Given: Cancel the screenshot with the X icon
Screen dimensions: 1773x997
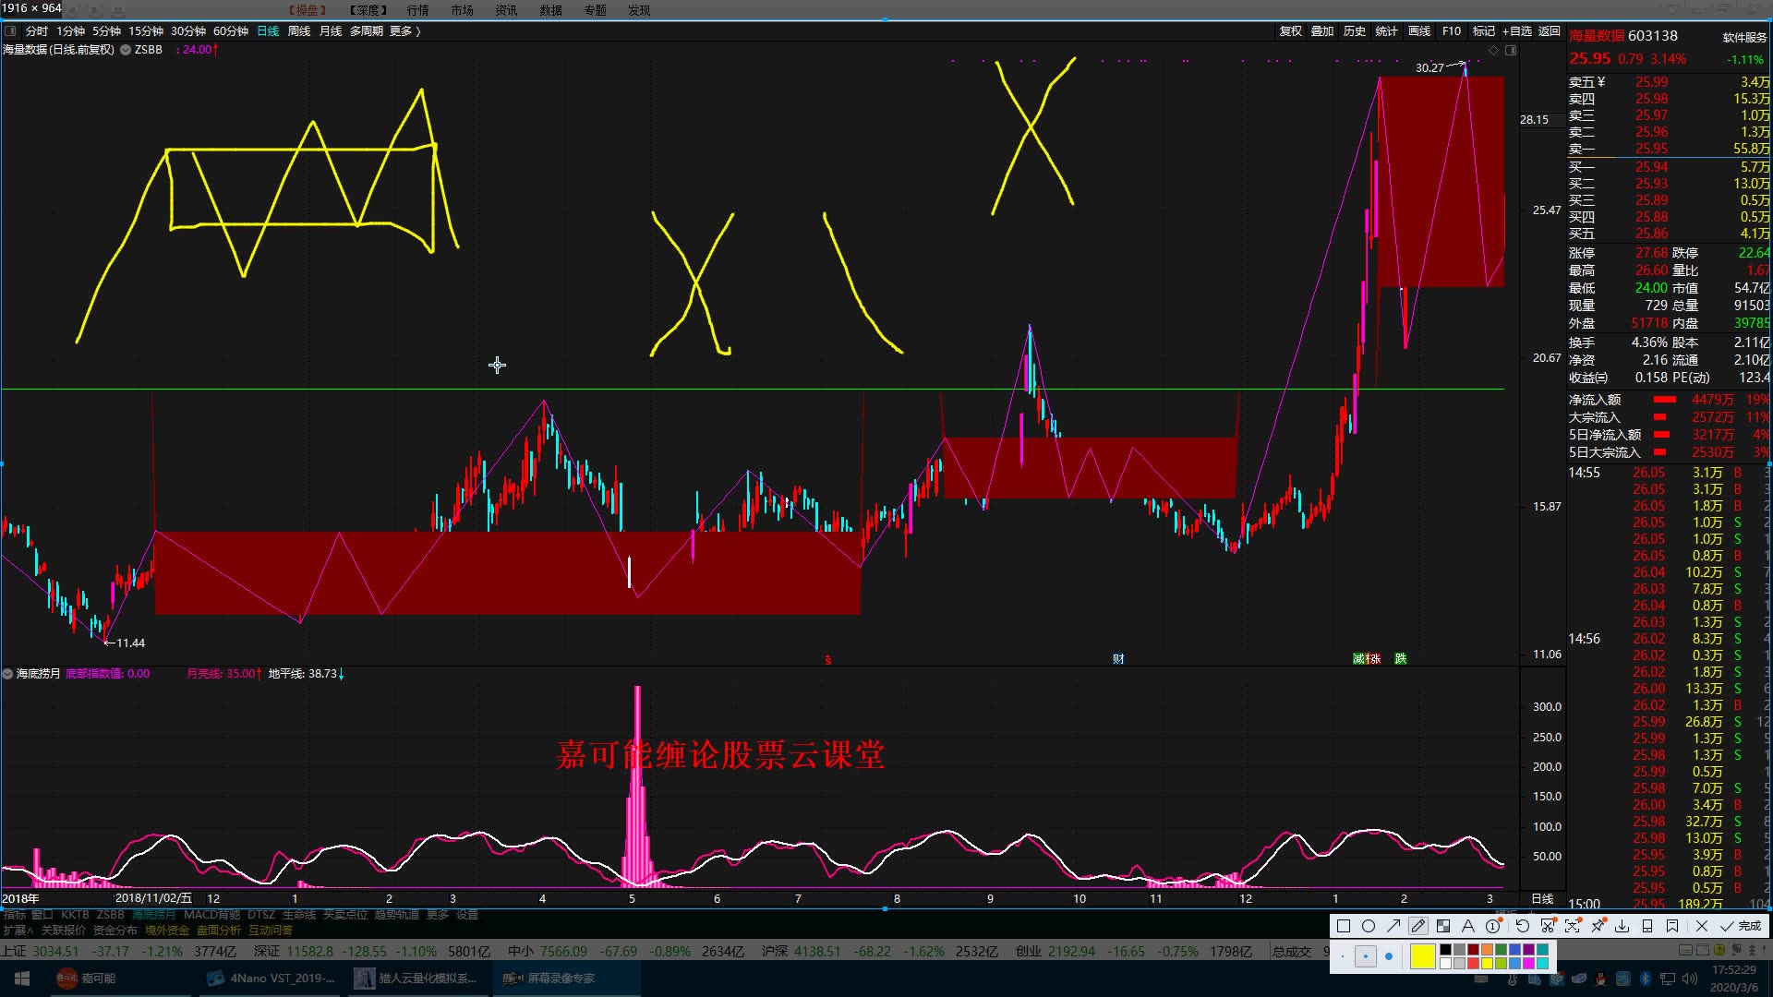Looking at the screenshot, I should click(1702, 926).
